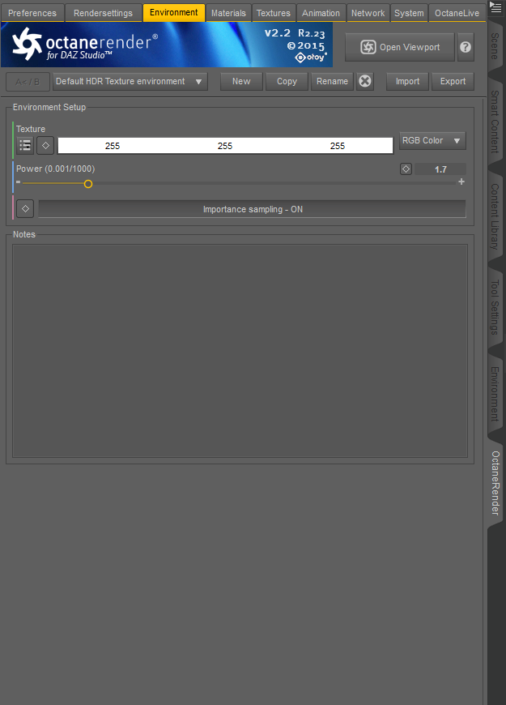Screen dimensions: 506x705
Task: Click the Power slider handle
Action: pos(88,183)
